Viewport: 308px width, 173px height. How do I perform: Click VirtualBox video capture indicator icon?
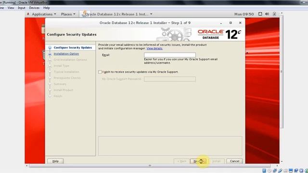point(296,171)
